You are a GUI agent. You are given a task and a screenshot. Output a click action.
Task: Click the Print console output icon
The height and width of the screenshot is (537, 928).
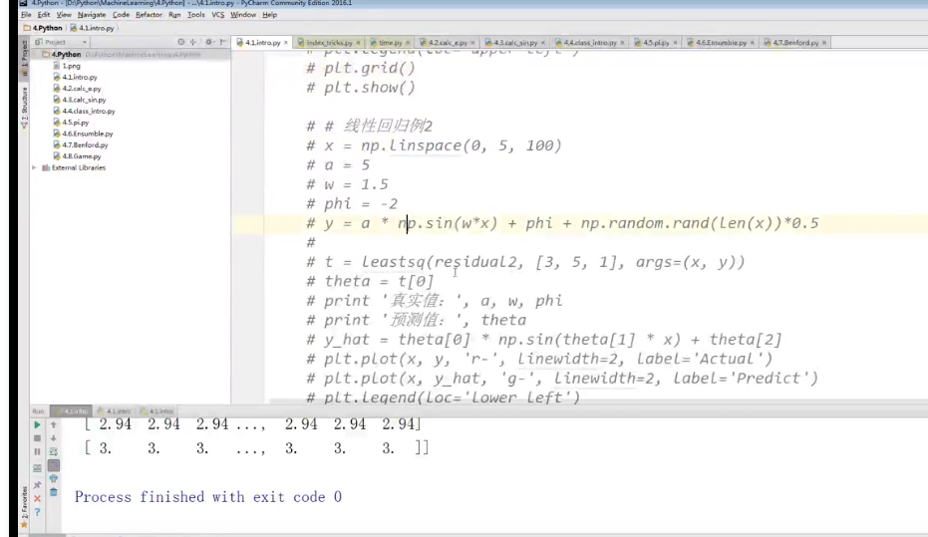tap(53, 478)
